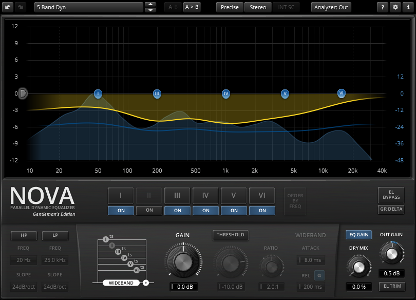Image resolution: width=416 pixels, height=300 pixels.
Task: Open the Stereo channel mode selector
Action: (258, 7)
